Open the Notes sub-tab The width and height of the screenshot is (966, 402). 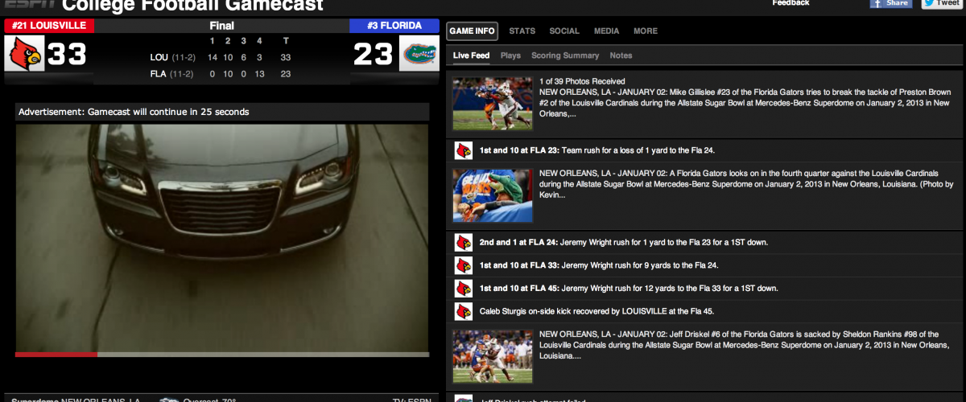[x=621, y=55]
